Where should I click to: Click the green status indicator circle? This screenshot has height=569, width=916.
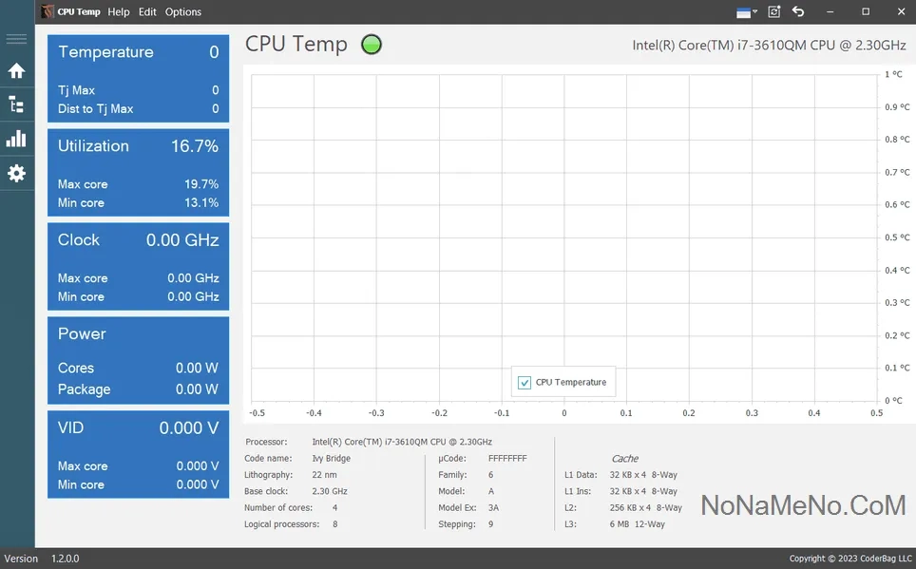(372, 44)
